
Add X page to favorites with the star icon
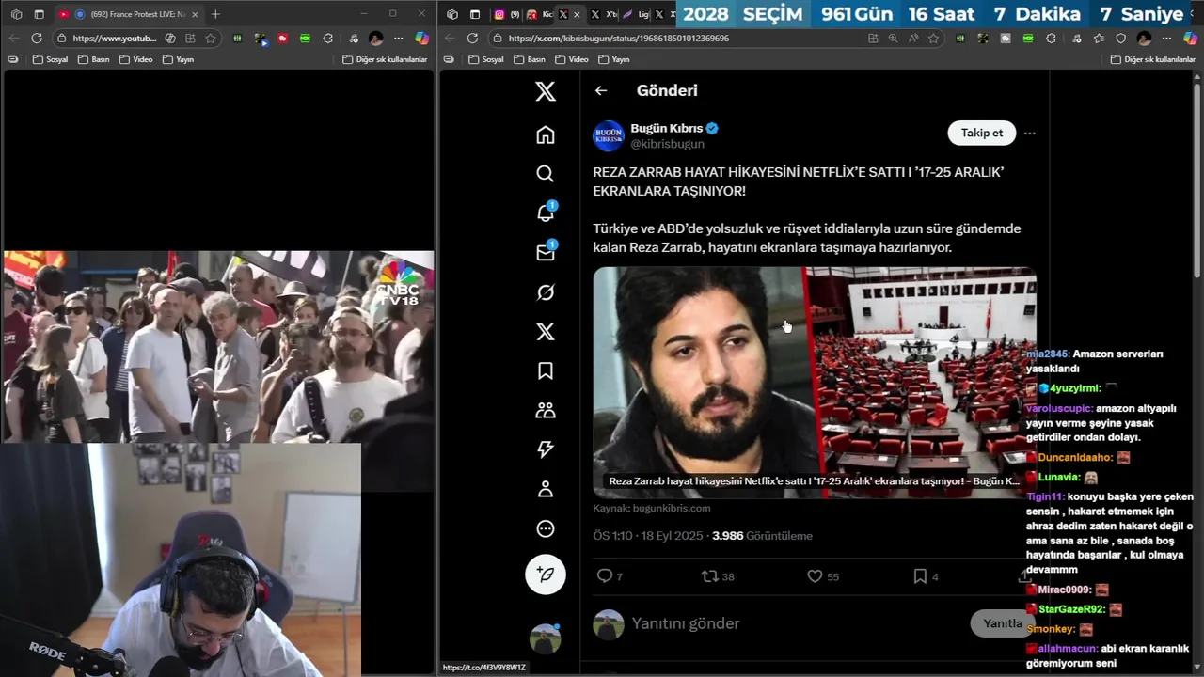933,39
